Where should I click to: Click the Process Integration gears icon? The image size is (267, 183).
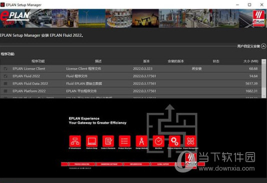(x=174, y=141)
